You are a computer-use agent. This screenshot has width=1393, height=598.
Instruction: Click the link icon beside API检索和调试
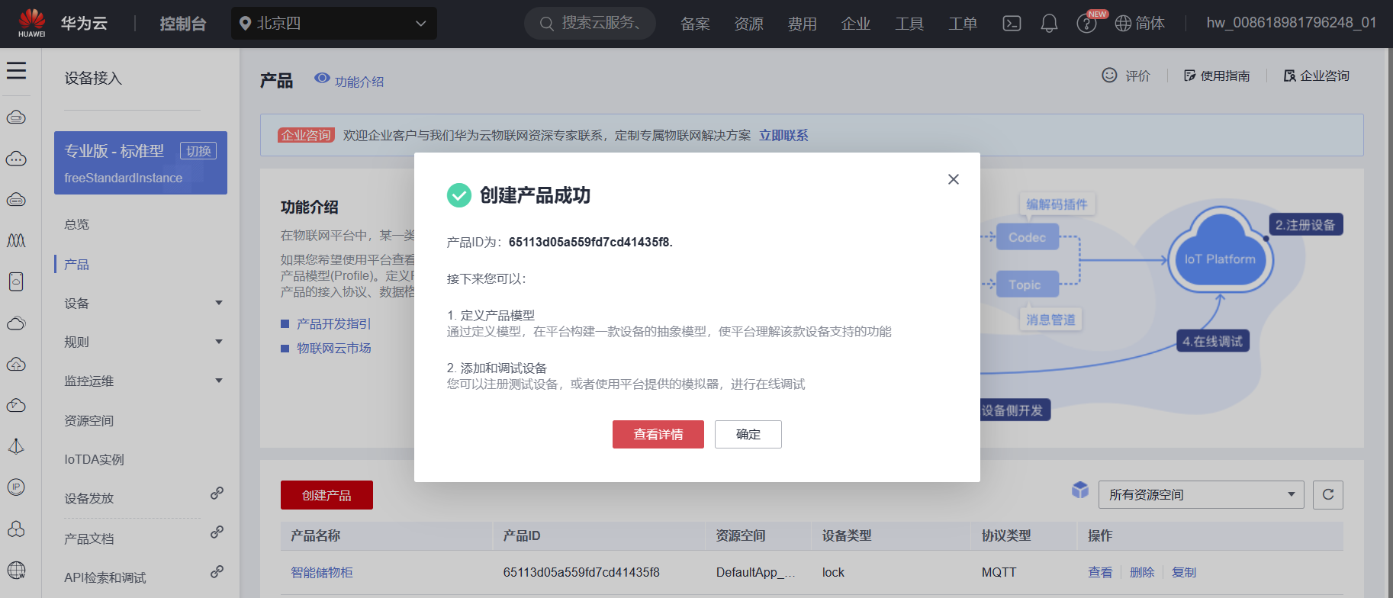tap(217, 571)
